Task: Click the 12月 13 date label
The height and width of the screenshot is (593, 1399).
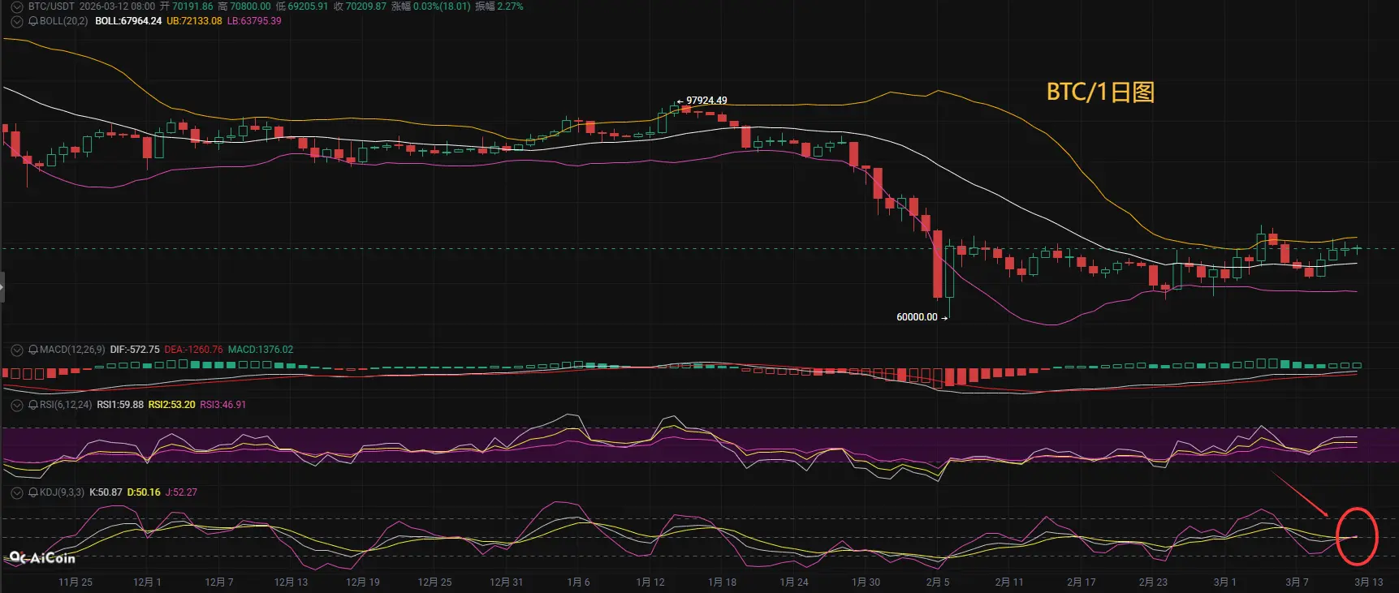Action: click(291, 582)
